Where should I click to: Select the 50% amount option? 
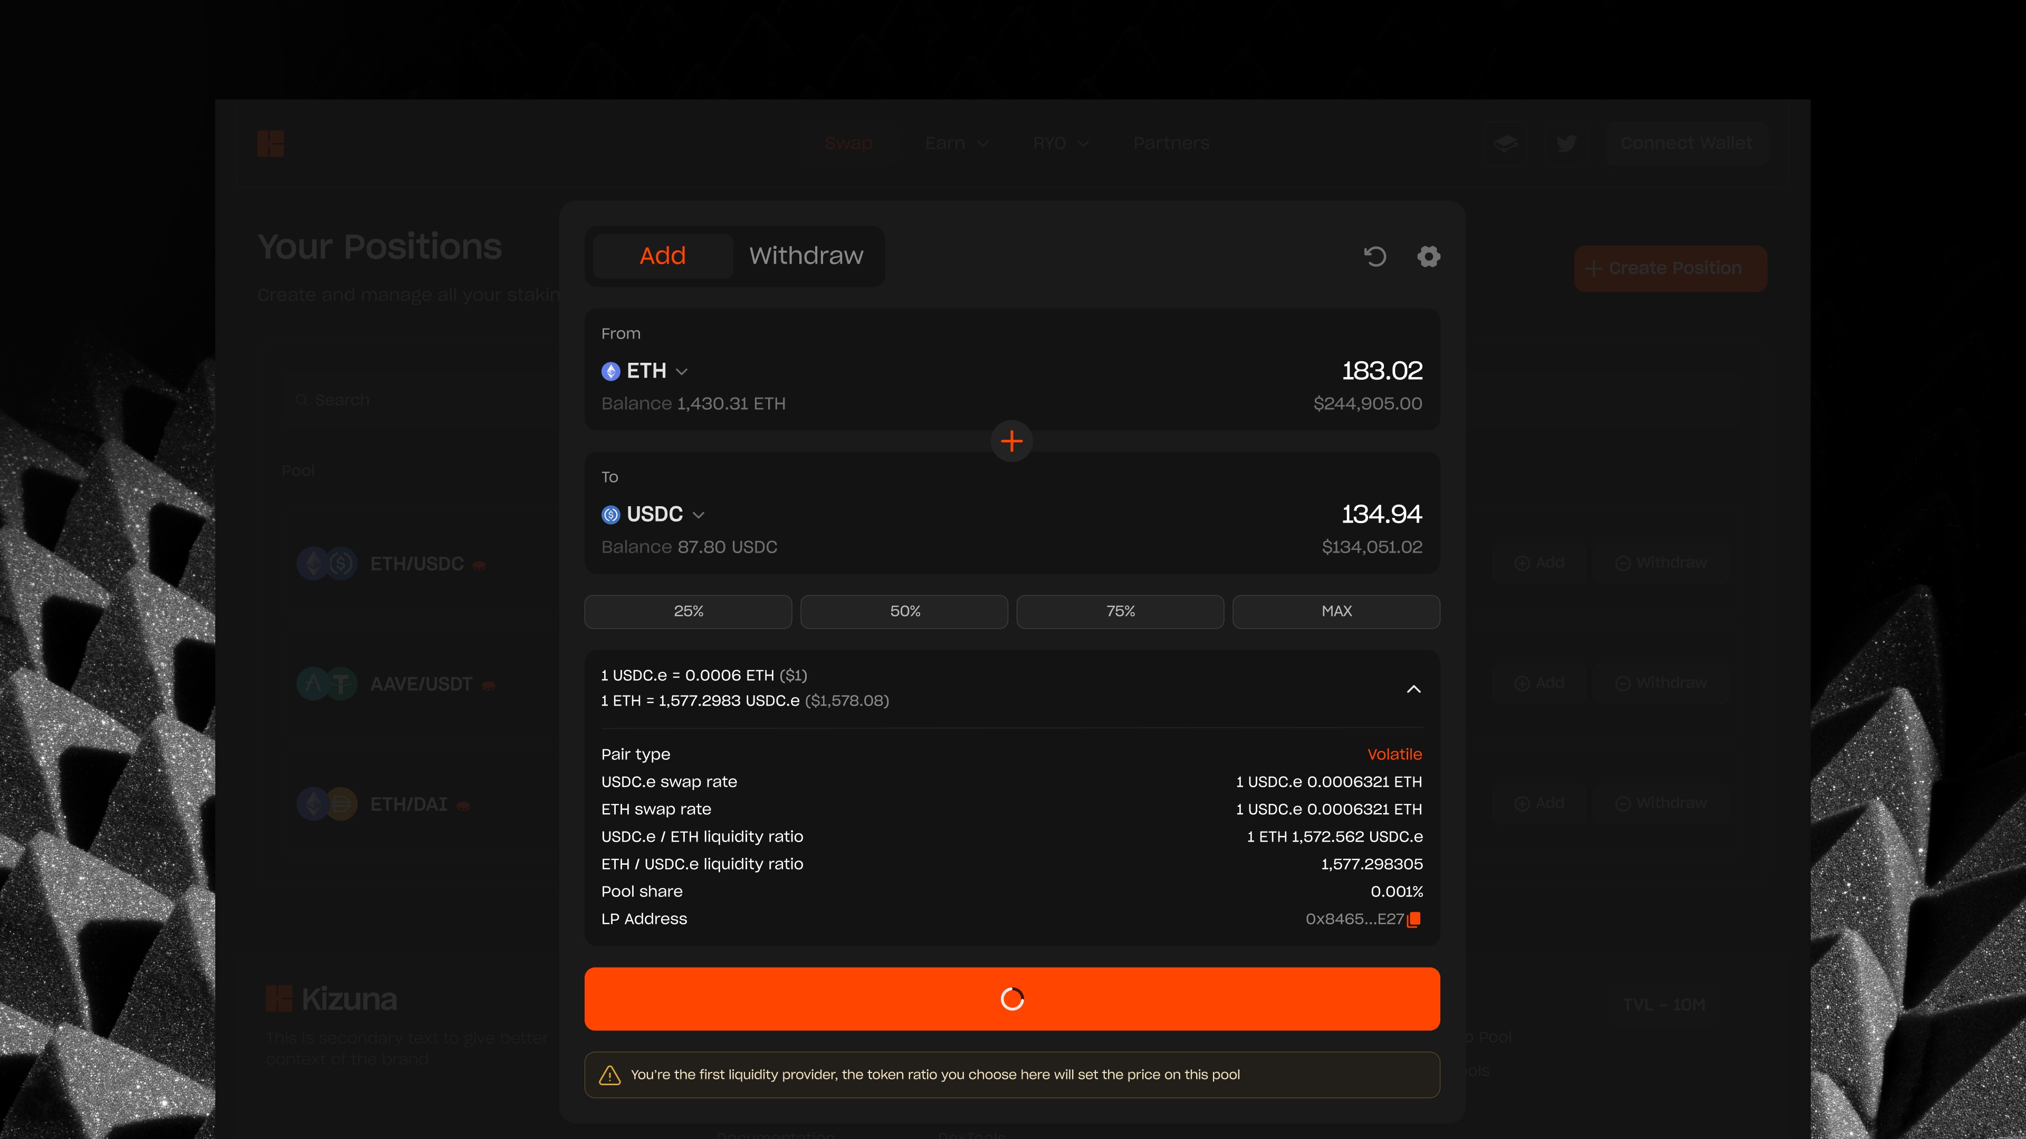pyautogui.click(x=904, y=611)
